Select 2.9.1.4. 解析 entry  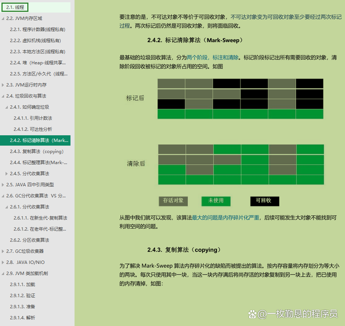coord(23,318)
